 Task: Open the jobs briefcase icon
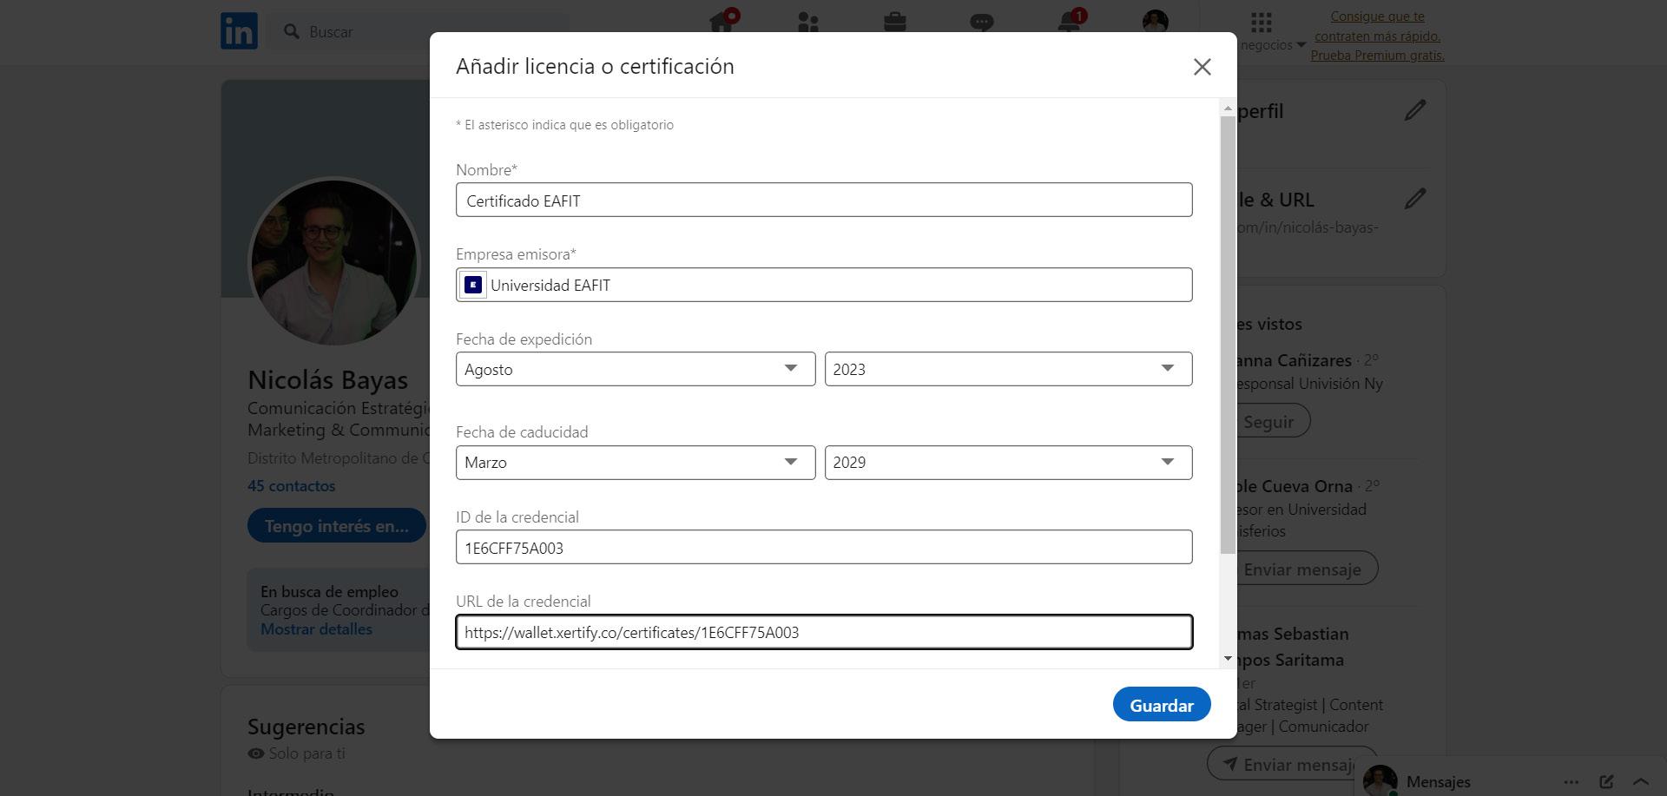(x=895, y=23)
